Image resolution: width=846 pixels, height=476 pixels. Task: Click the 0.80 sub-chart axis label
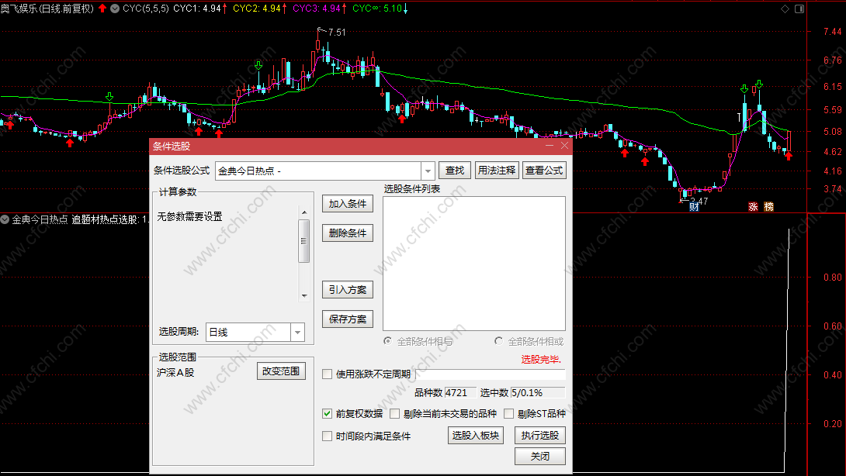pos(833,278)
